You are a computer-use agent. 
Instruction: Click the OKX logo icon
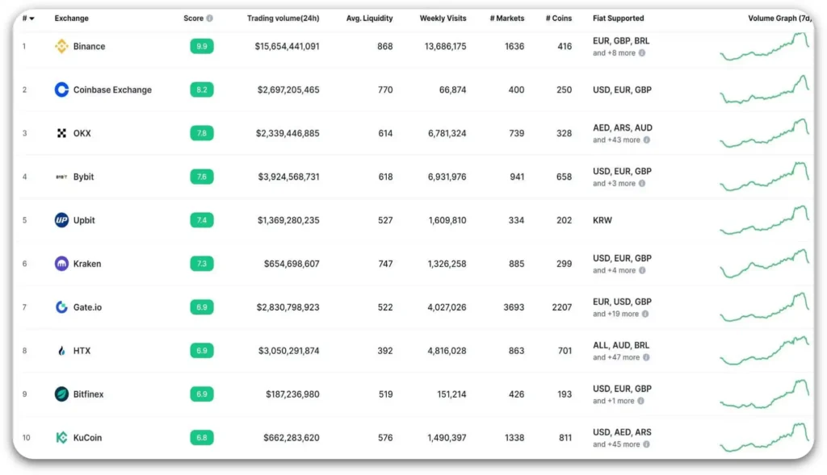click(x=61, y=133)
